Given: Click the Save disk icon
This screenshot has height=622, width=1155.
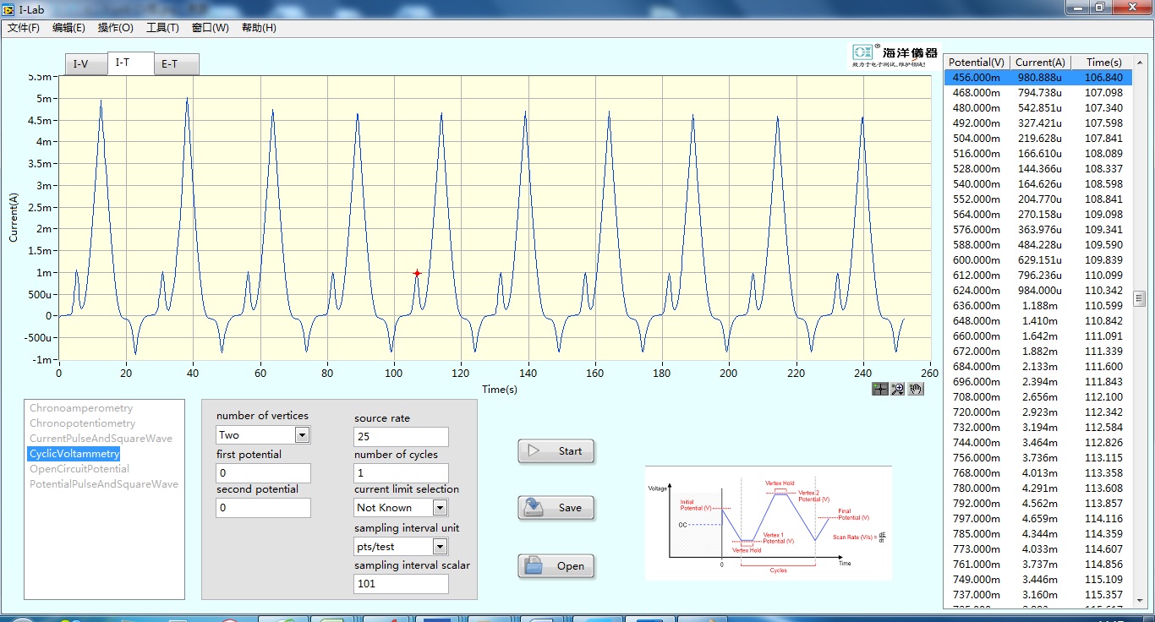Looking at the screenshot, I should [533, 507].
